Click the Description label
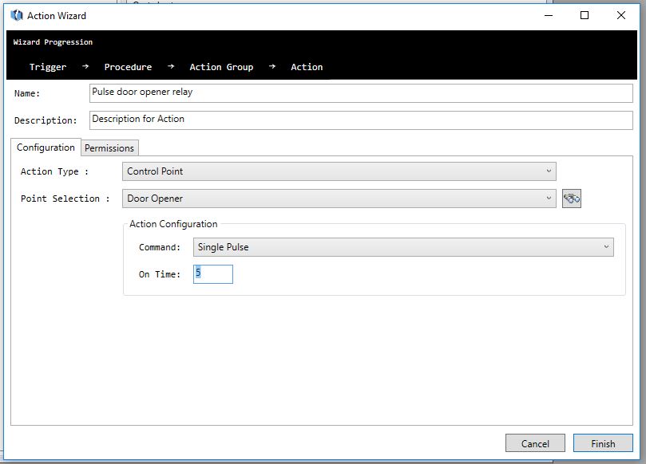The image size is (646, 464). (x=46, y=120)
